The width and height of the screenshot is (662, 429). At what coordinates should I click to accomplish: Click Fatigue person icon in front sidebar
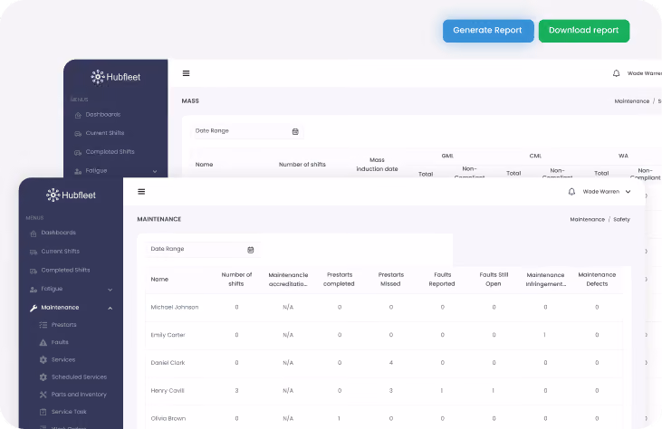click(34, 290)
